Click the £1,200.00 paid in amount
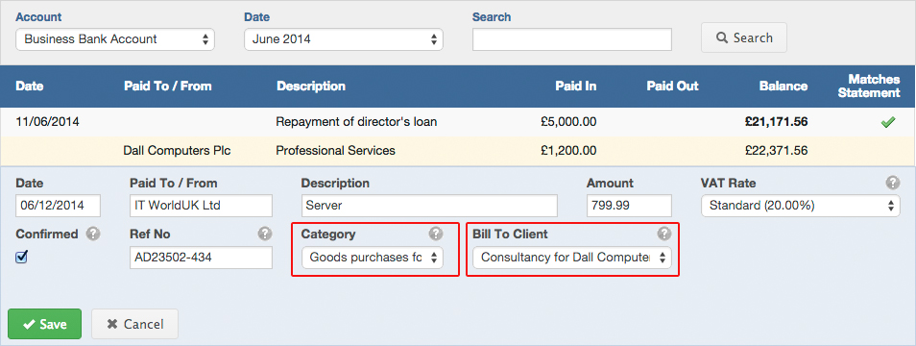Screen dimensions: 916x346 pyautogui.click(x=569, y=151)
